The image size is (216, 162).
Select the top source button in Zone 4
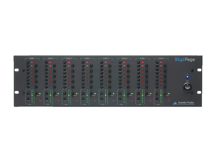click(x=83, y=62)
